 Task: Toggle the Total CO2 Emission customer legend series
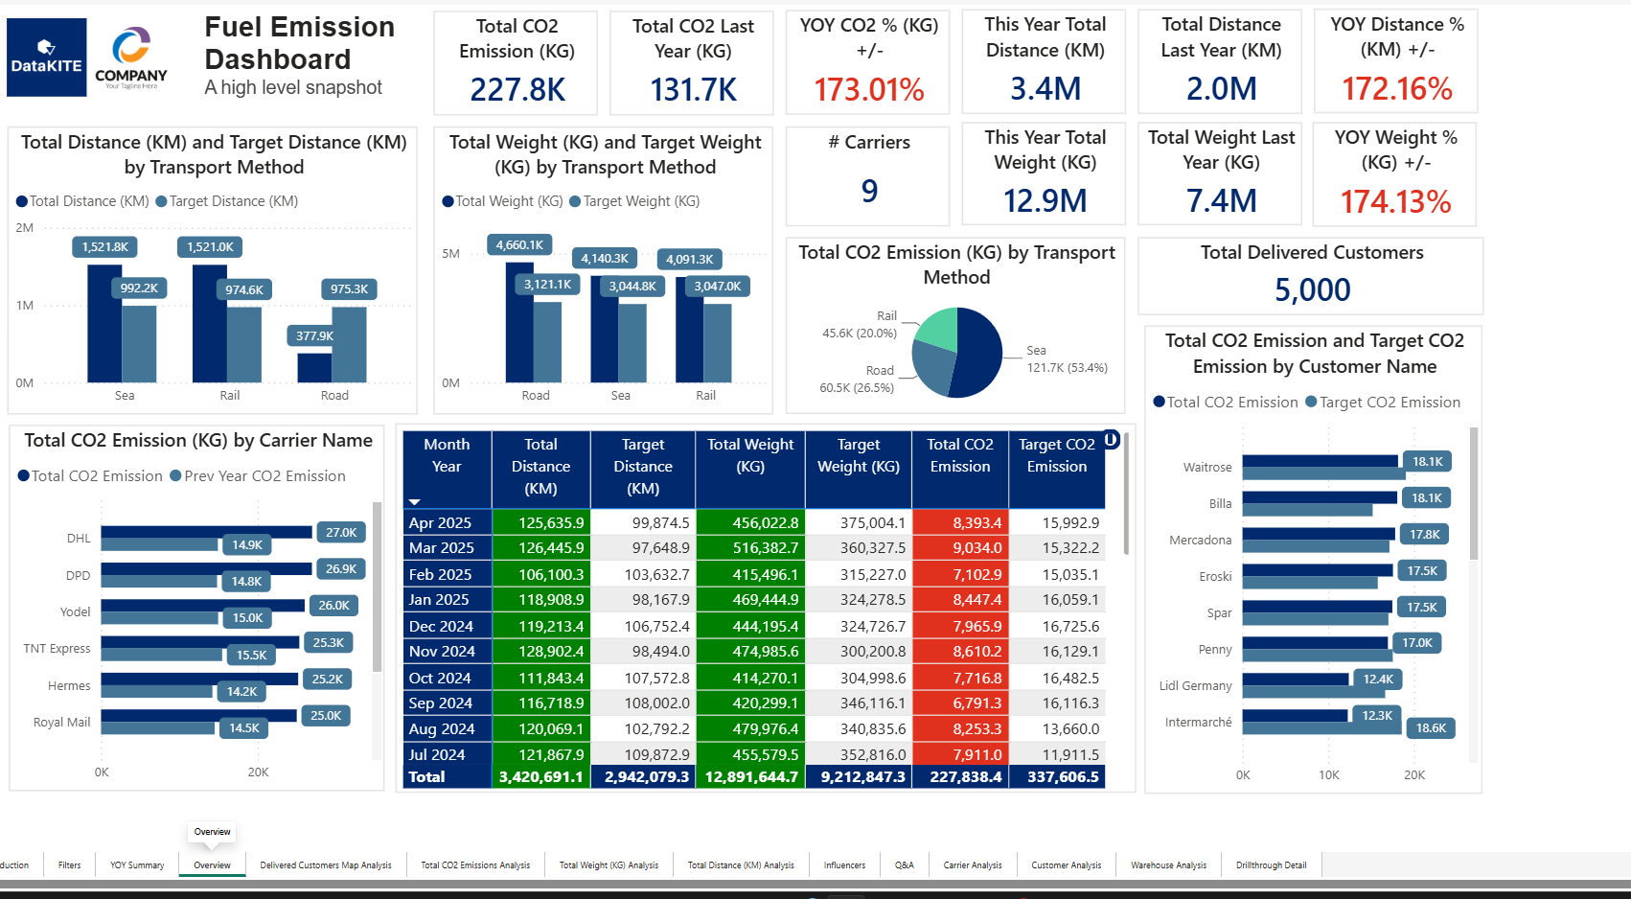(x=1226, y=402)
